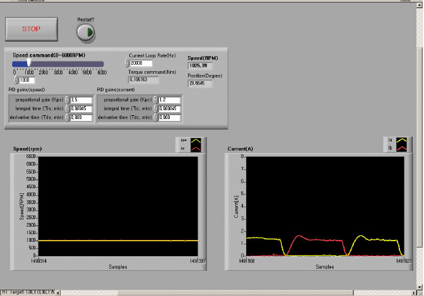The image size is (424, 296).
Task: Click the red STOP button
Action: (32, 29)
